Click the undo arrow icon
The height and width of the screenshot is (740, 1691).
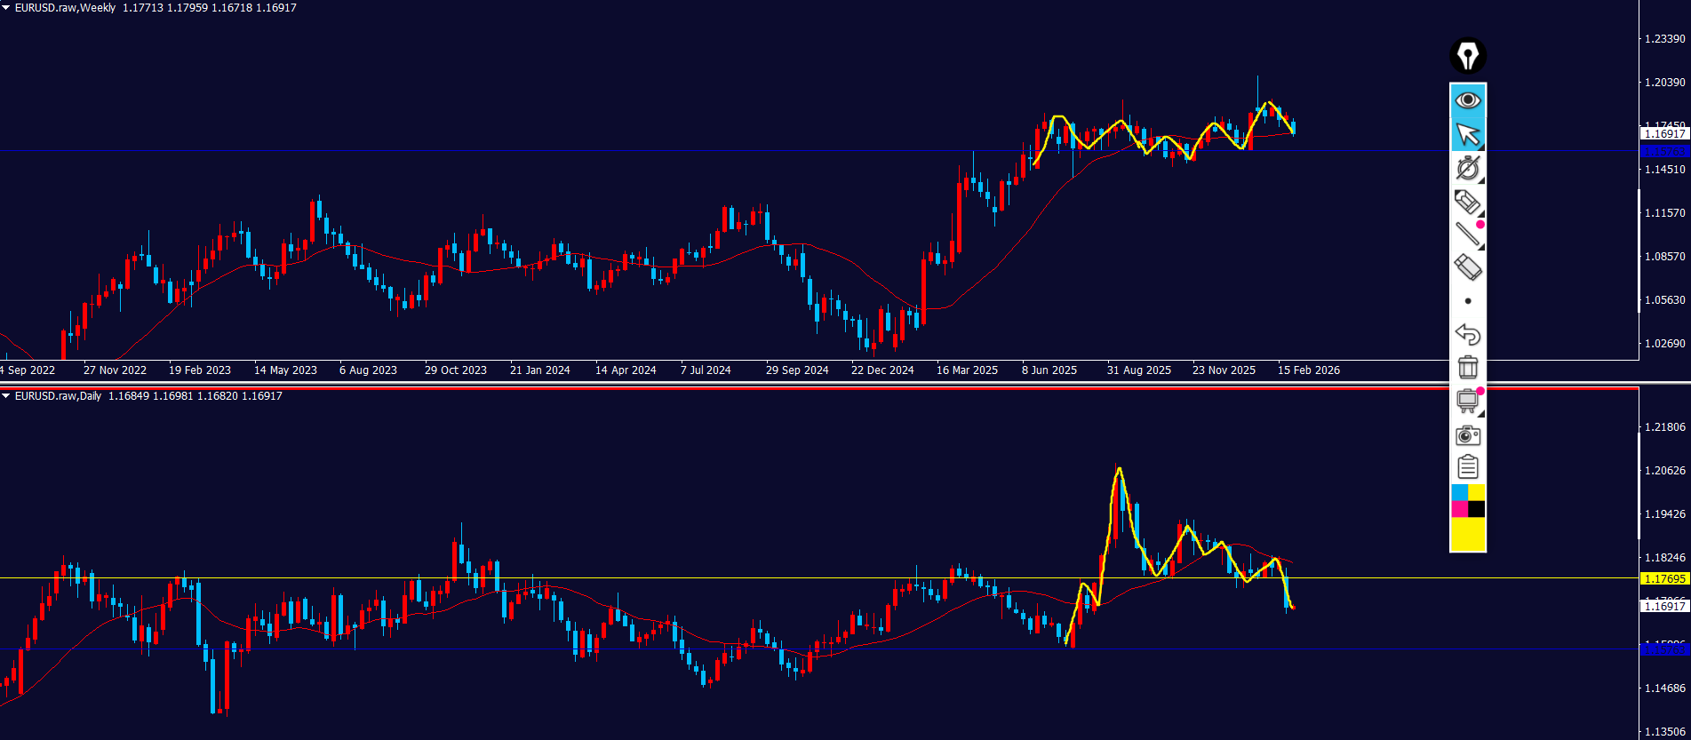point(1467,334)
